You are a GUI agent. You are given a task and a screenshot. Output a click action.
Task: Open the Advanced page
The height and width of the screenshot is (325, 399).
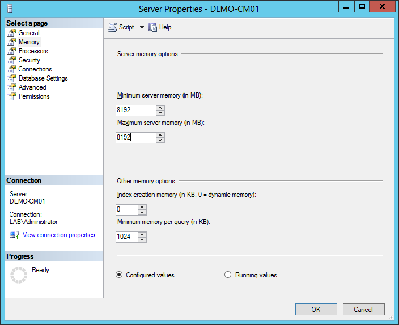pyautogui.click(x=32, y=87)
